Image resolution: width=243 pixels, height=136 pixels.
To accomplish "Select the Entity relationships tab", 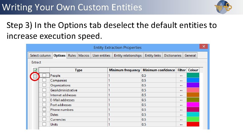I will tap(128, 55).
